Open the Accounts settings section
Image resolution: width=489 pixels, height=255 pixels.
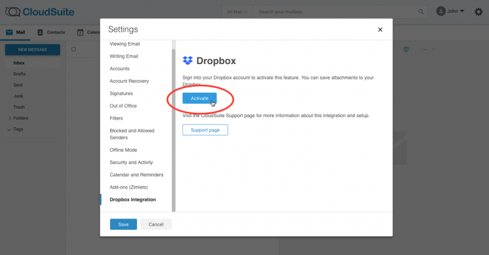pyautogui.click(x=119, y=69)
